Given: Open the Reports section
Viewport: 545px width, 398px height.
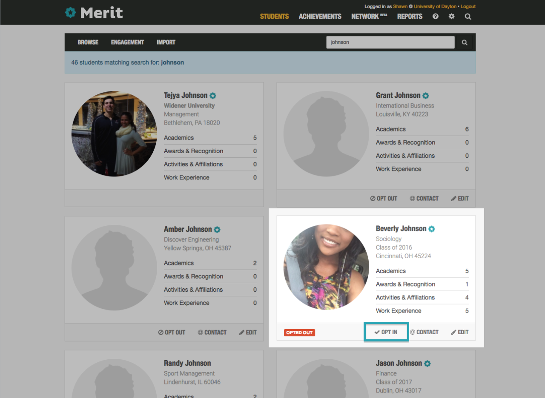Looking at the screenshot, I should coord(410,17).
